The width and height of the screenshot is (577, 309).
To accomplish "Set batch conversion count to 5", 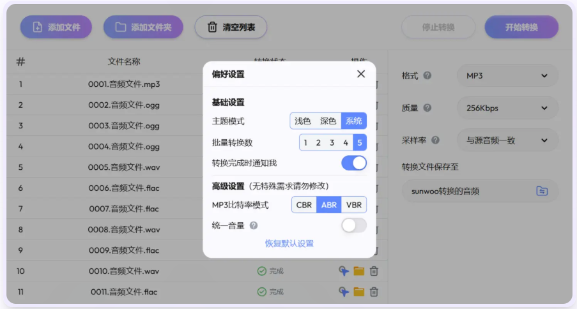I will coord(360,143).
